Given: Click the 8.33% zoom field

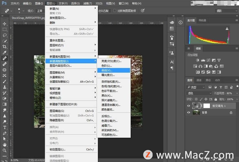Looking at the screenshot, I should (x=14, y=160).
